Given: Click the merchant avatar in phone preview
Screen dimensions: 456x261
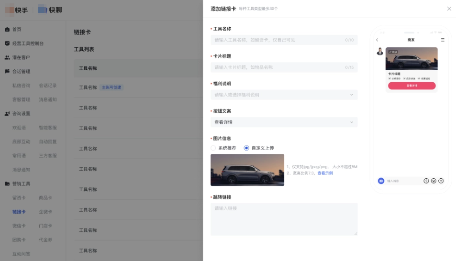Looking at the screenshot, I should coord(380,52).
